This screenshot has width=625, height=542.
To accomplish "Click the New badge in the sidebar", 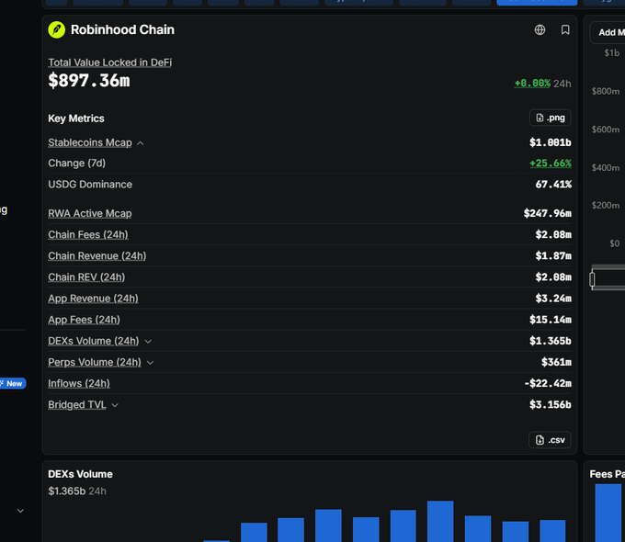I will [x=13, y=384].
